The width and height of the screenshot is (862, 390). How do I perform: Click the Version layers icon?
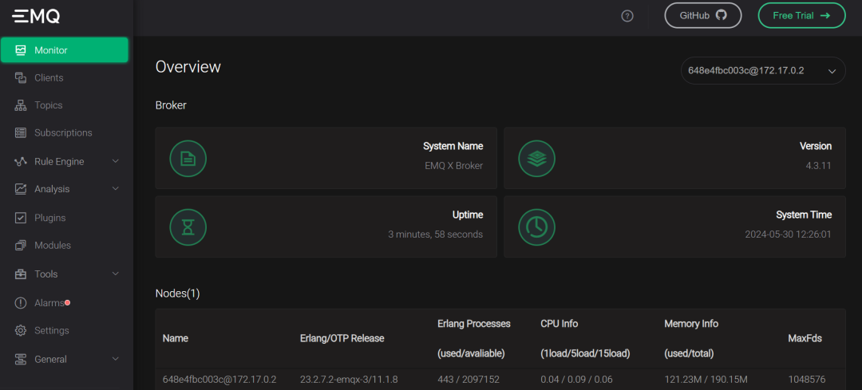[x=536, y=158]
